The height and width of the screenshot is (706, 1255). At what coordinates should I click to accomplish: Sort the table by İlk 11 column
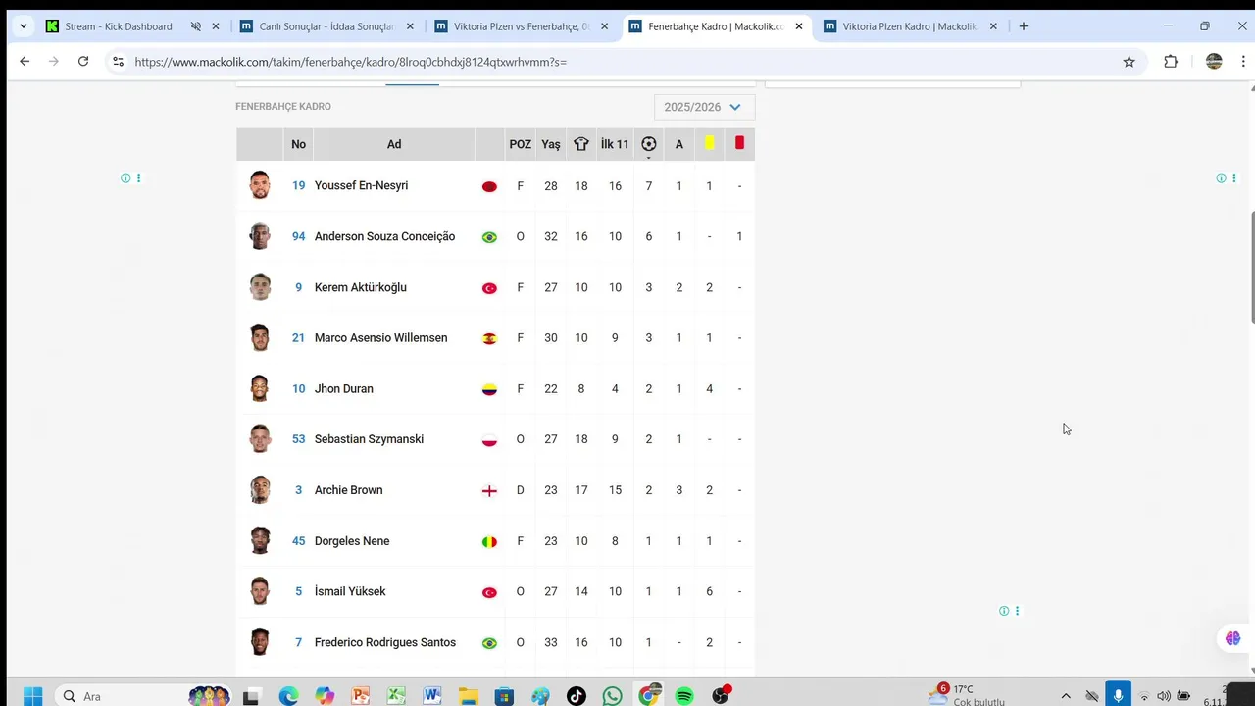(615, 144)
